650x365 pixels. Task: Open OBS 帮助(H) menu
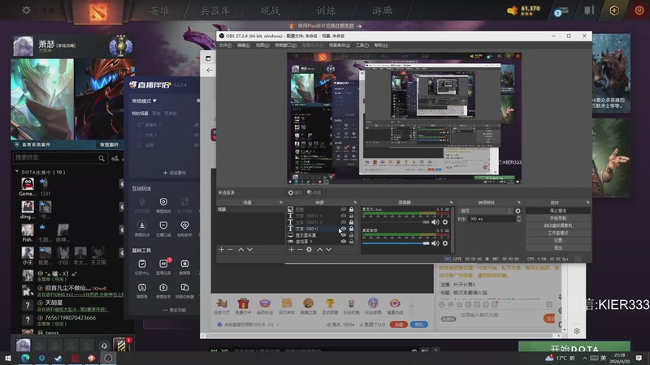click(x=381, y=45)
